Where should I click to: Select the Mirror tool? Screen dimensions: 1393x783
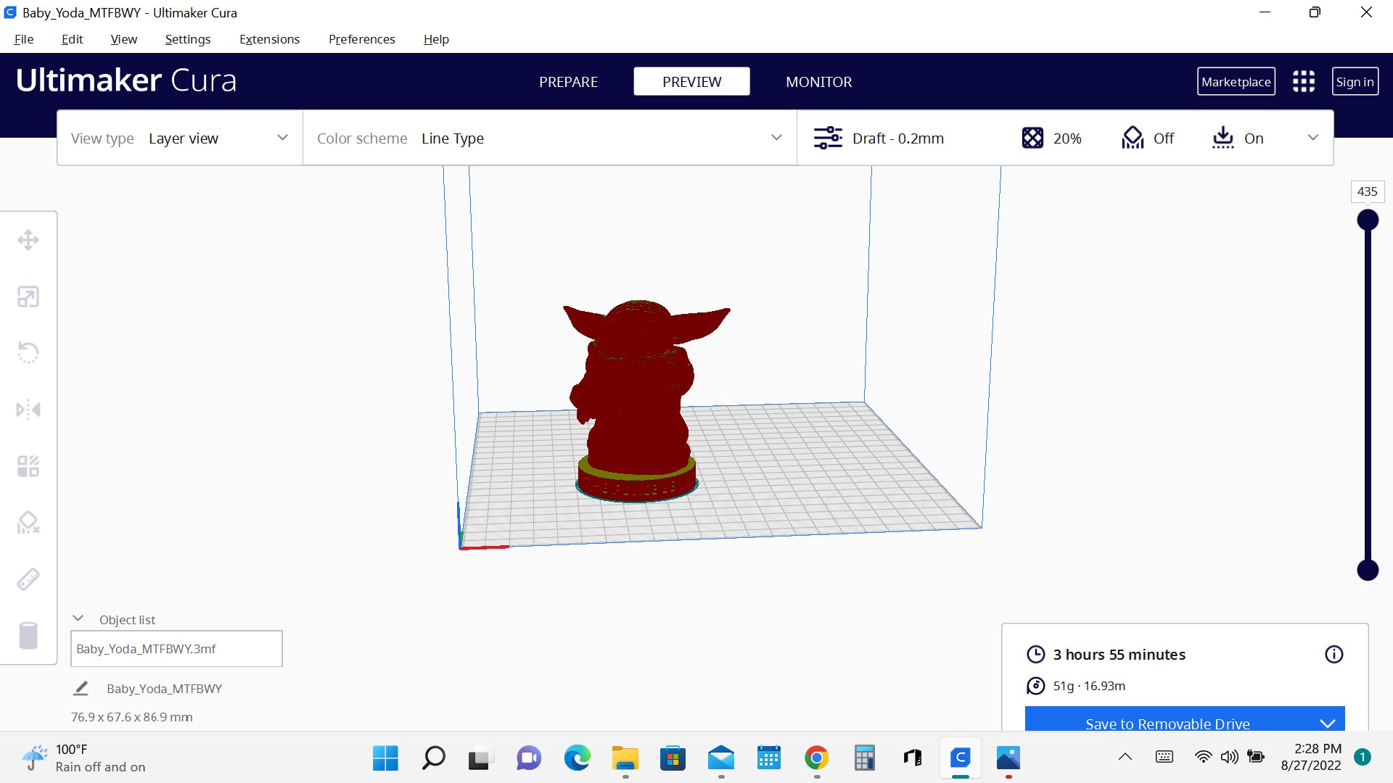28,409
